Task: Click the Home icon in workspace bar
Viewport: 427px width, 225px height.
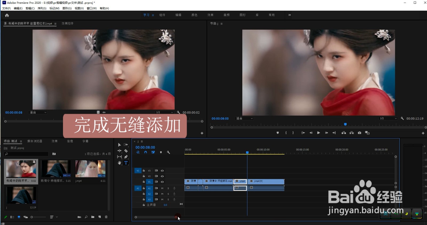Action: coord(7,15)
